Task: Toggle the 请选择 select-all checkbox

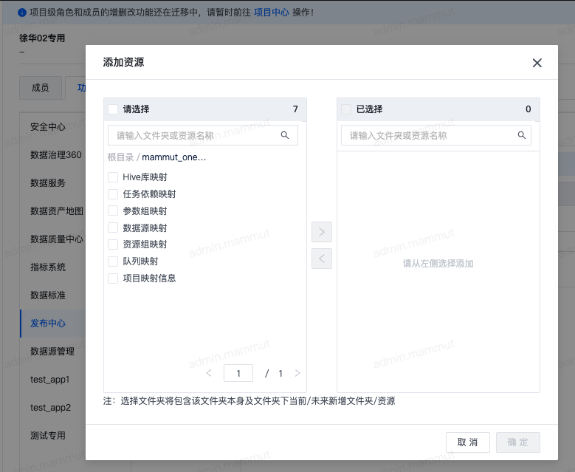Action: click(x=113, y=109)
